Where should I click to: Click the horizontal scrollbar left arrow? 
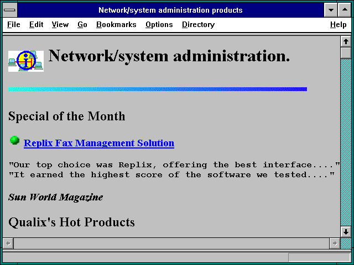(x=8, y=243)
